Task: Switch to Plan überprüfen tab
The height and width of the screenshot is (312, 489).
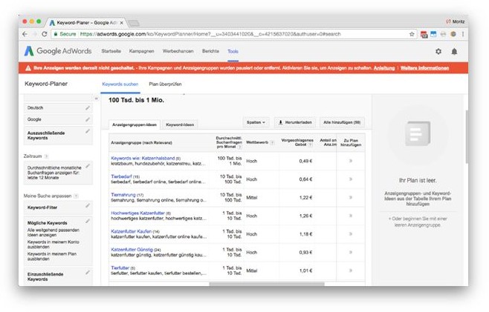Action: pos(166,84)
